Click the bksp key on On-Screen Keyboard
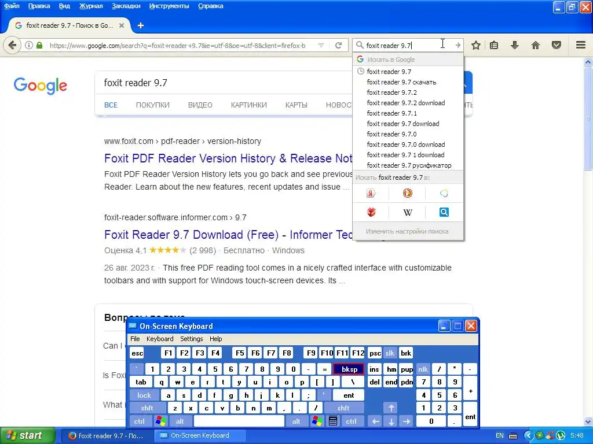 (x=349, y=369)
